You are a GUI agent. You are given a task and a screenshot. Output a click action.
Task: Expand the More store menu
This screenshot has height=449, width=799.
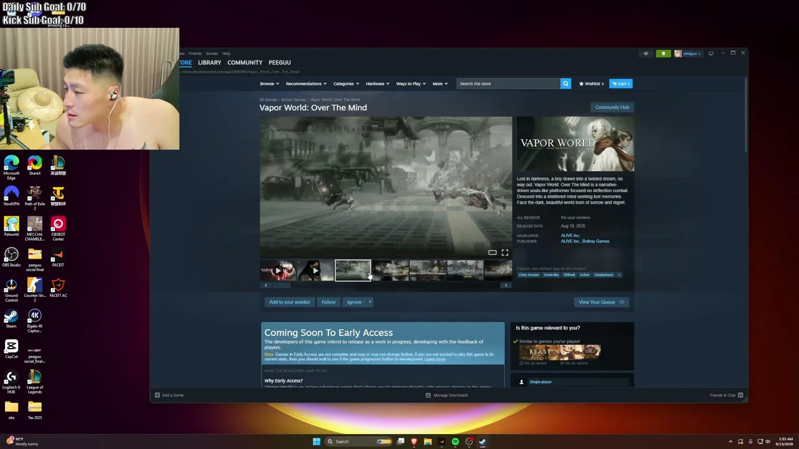click(x=440, y=84)
